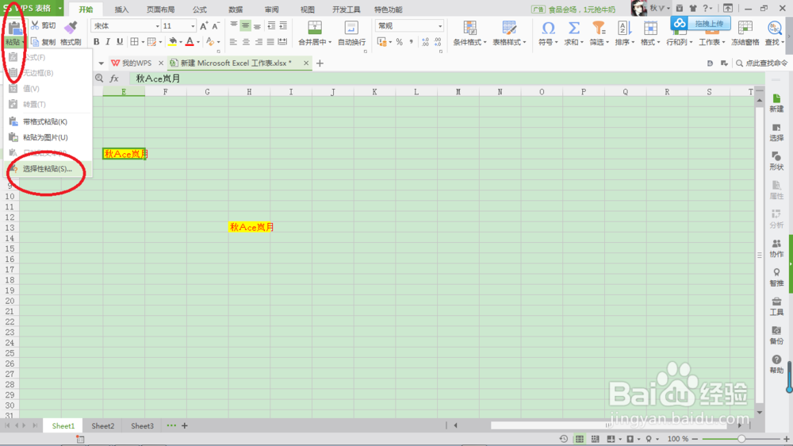Click the zoom slider handle
This screenshot has height=446, width=793.
point(741,439)
